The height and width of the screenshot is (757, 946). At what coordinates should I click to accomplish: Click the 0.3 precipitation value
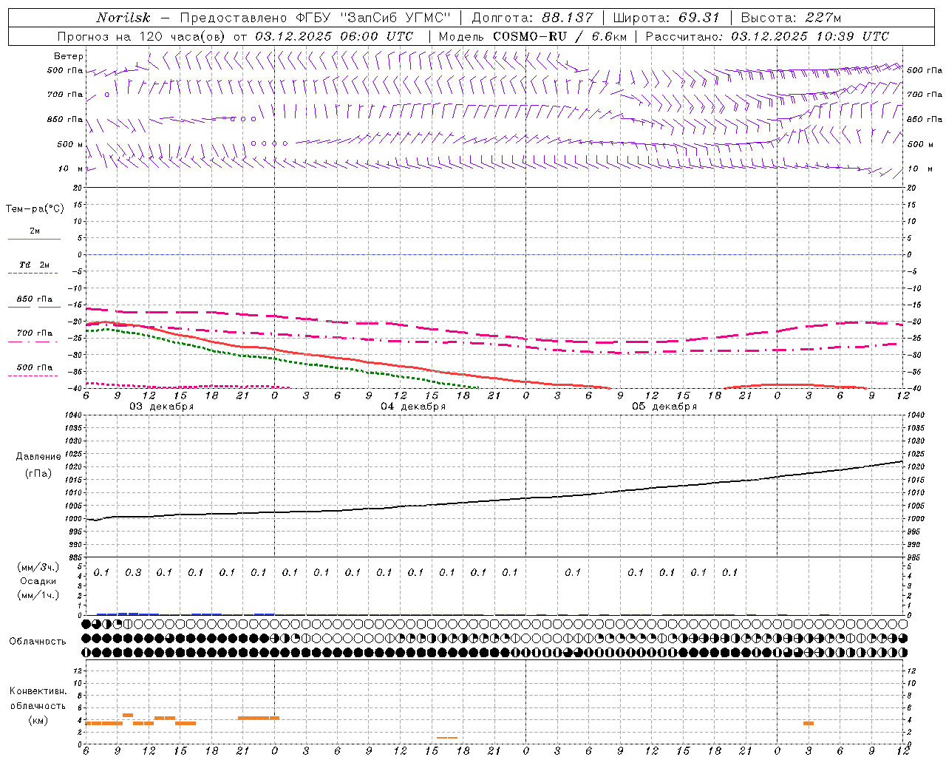[x=133, y=572]
